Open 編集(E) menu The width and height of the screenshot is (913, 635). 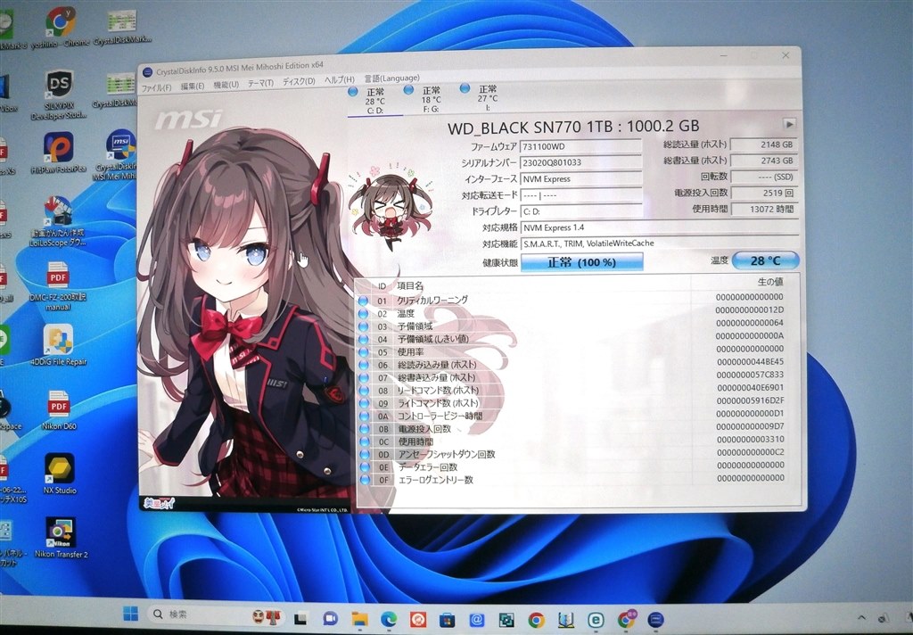(193, 86)
